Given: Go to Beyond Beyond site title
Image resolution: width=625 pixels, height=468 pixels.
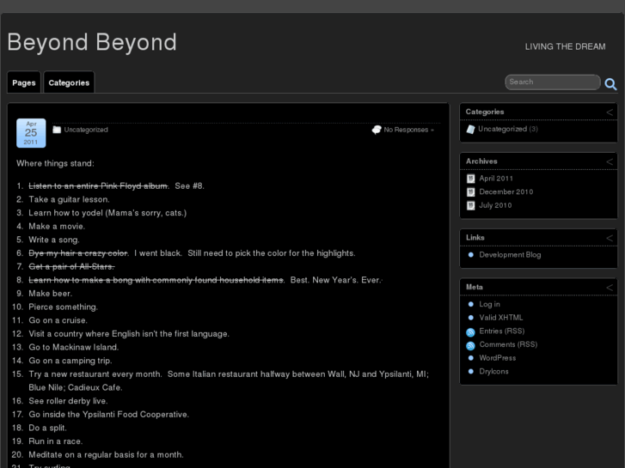Looking at the screenshot, I should click(x=92, y=42).
